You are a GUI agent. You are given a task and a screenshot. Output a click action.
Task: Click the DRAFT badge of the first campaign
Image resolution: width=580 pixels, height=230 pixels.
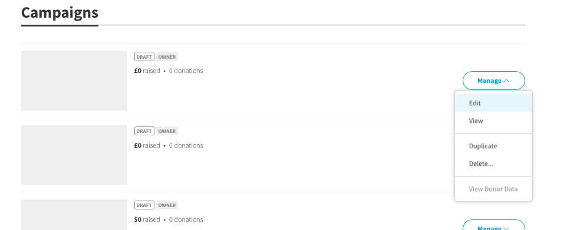[144, 57]
